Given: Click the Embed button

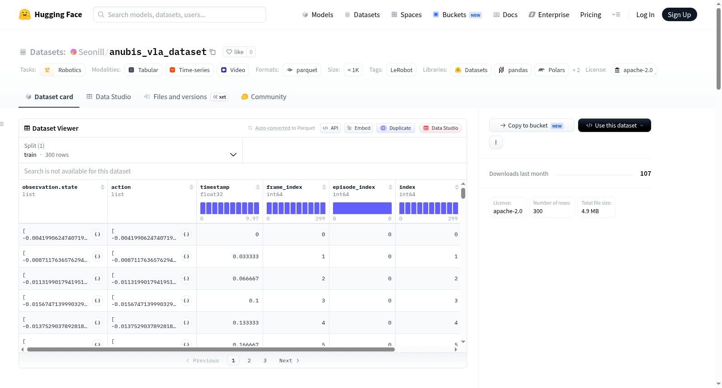Looking at the screenshot, I should point(359,128).
